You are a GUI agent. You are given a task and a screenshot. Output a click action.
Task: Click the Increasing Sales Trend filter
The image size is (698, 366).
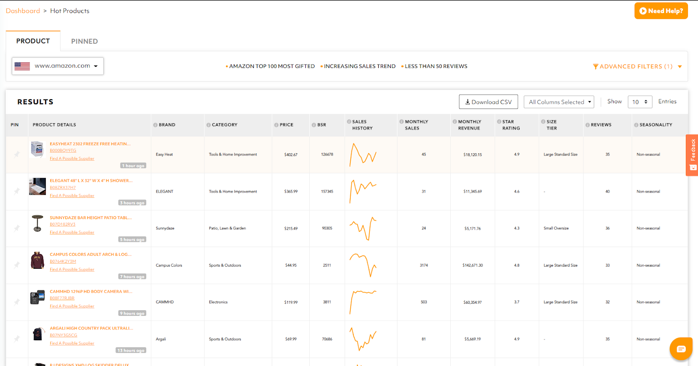click(x=358, y=66)
